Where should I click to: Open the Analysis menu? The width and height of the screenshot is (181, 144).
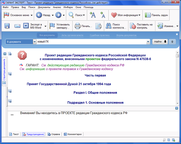tap(56, 7)
